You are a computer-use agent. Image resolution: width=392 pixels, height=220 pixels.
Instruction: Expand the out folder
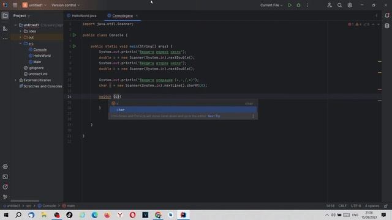20,37
